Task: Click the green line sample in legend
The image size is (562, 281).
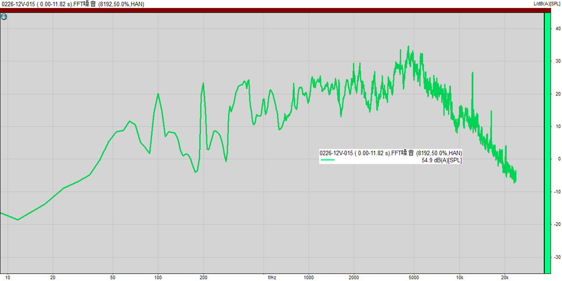Action: click(x=328, y=160)
